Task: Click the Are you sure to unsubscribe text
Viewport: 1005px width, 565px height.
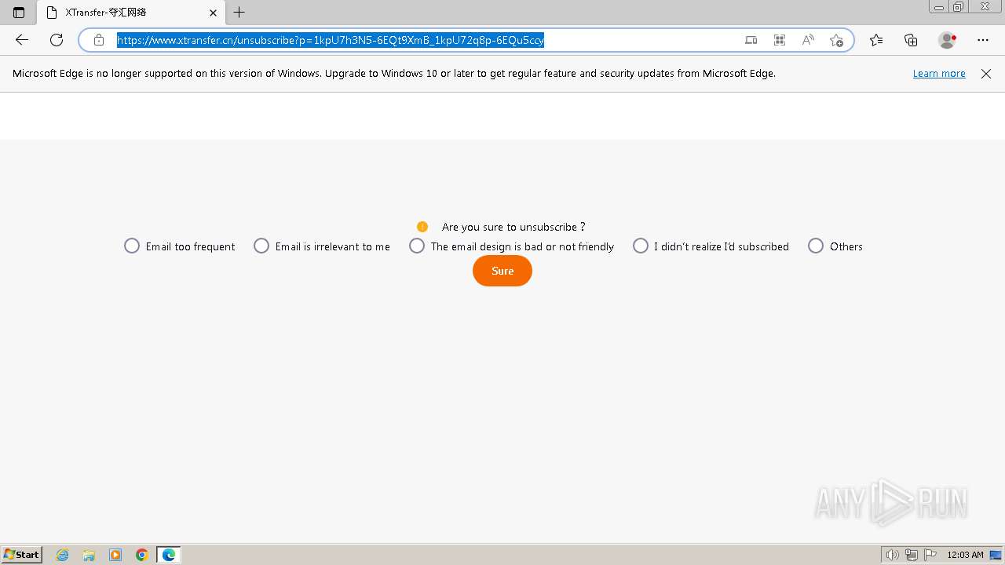Action: coord(513,227)
